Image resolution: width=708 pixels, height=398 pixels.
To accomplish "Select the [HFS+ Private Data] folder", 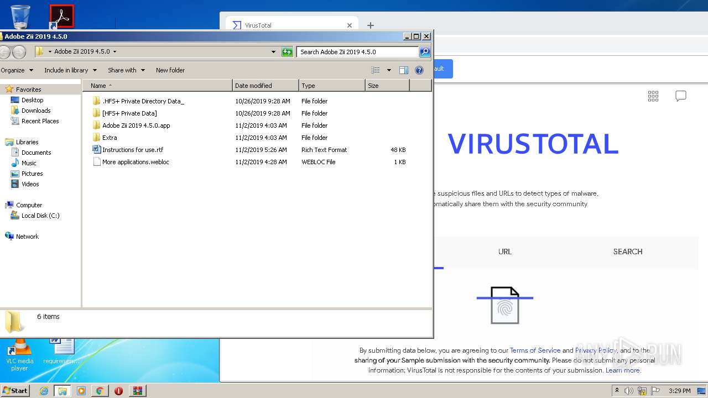I will (x=129, y=113).
